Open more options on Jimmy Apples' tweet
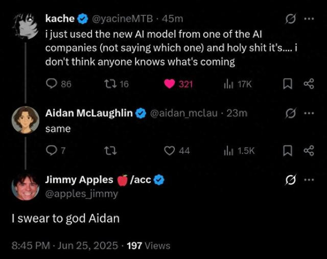This screenshot has width=327, height=259. point(309,179)
